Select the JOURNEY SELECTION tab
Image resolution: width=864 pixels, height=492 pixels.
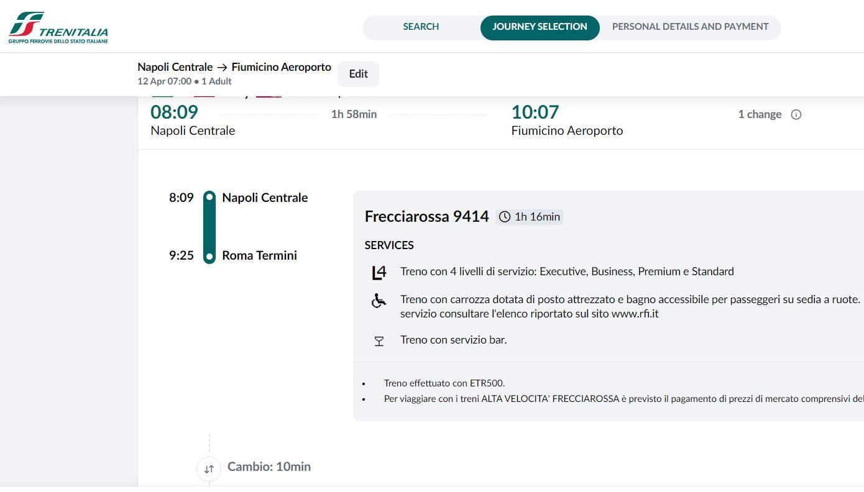point(540,27)
